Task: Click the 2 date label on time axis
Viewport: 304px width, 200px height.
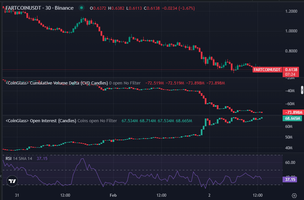Action: pos(209,195)
